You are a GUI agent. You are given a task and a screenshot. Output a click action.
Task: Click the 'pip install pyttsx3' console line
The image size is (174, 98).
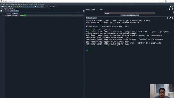[101, 30]
